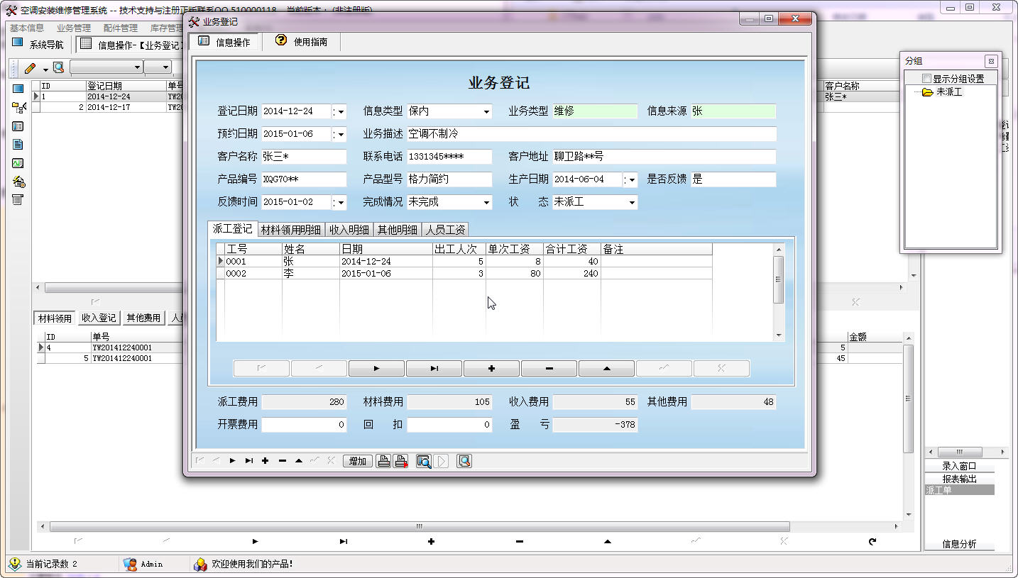Click the 当前记录数 icon in the status bar
The width and height of the screenshot is (1018, 578).
[x=14, y=564]
